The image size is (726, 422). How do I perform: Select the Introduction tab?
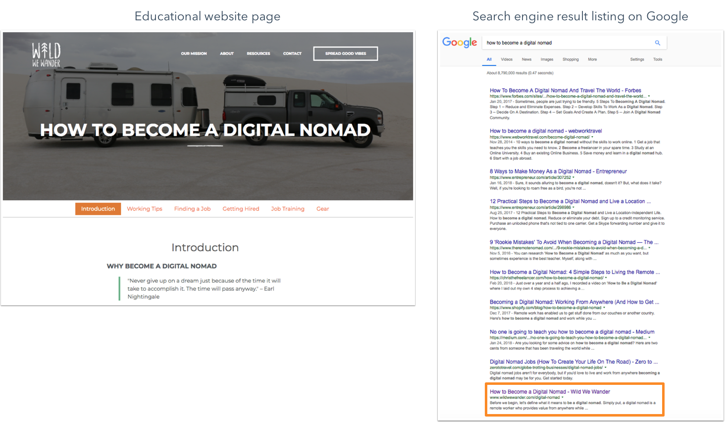(x=98, y=209)
